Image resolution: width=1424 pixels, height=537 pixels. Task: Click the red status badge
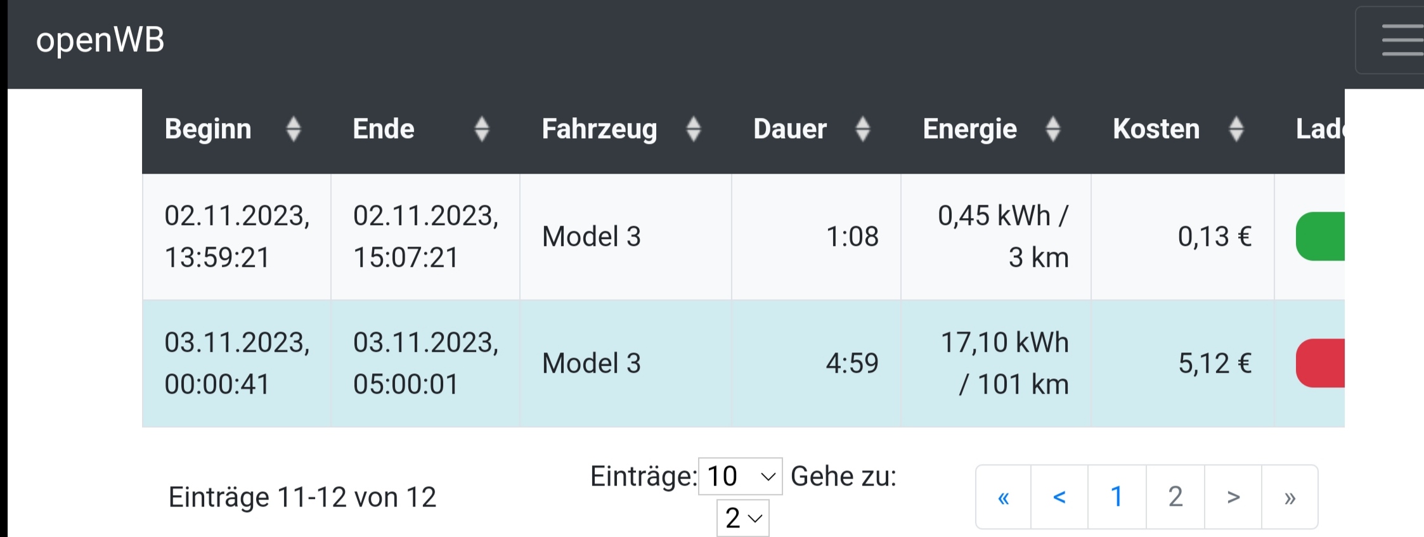click(1321, 363)
